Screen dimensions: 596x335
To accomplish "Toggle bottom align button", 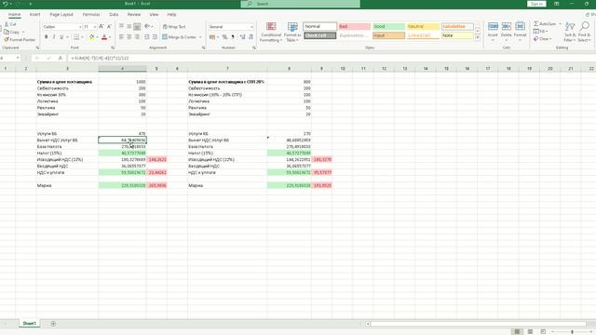I will click(x=137, y=26).
